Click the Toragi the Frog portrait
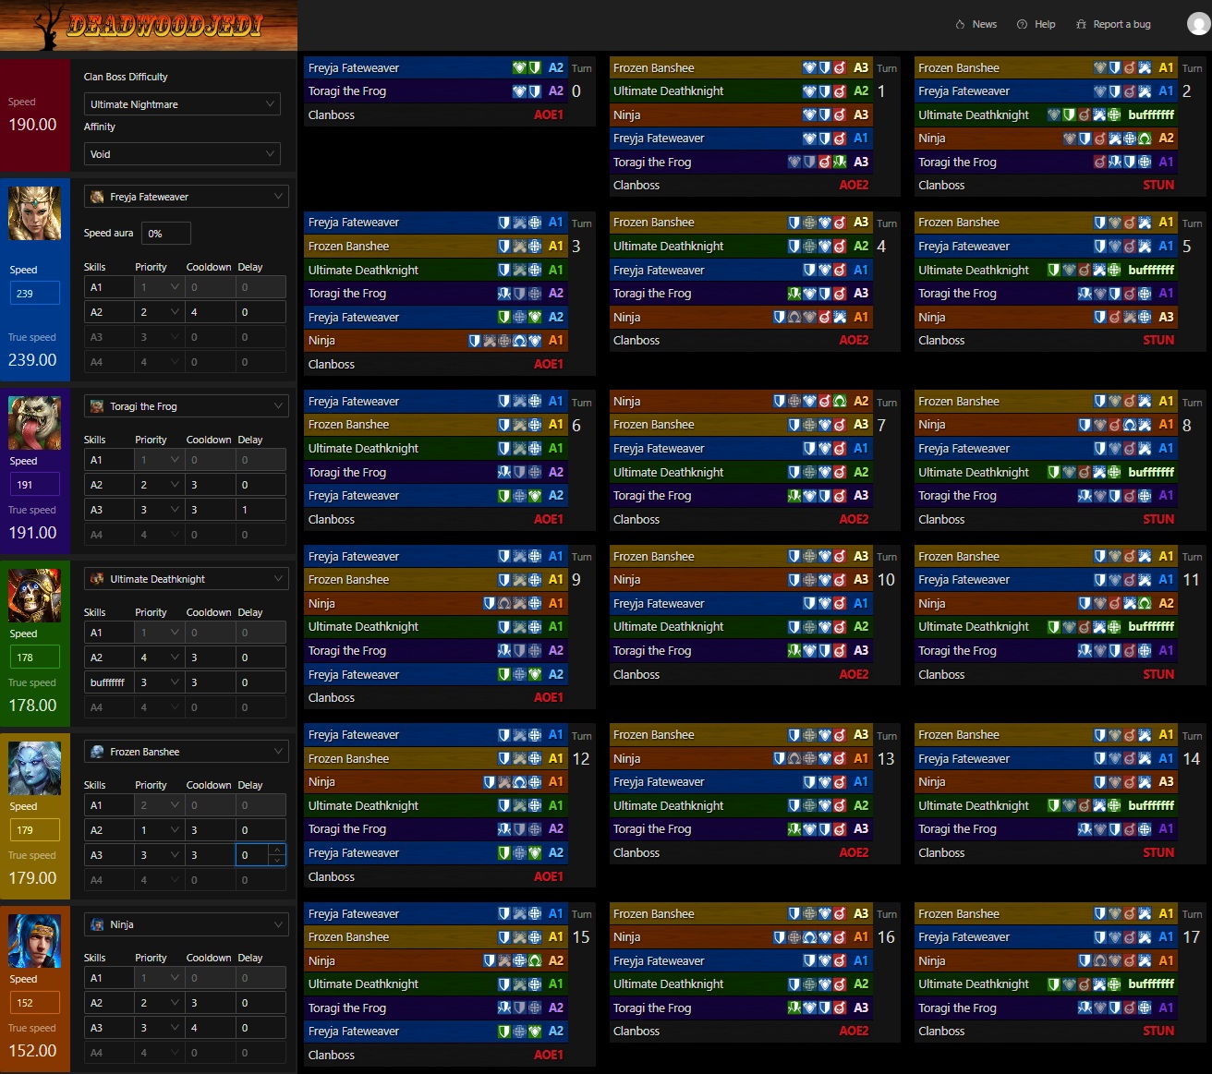 click(x=34, y=423)
